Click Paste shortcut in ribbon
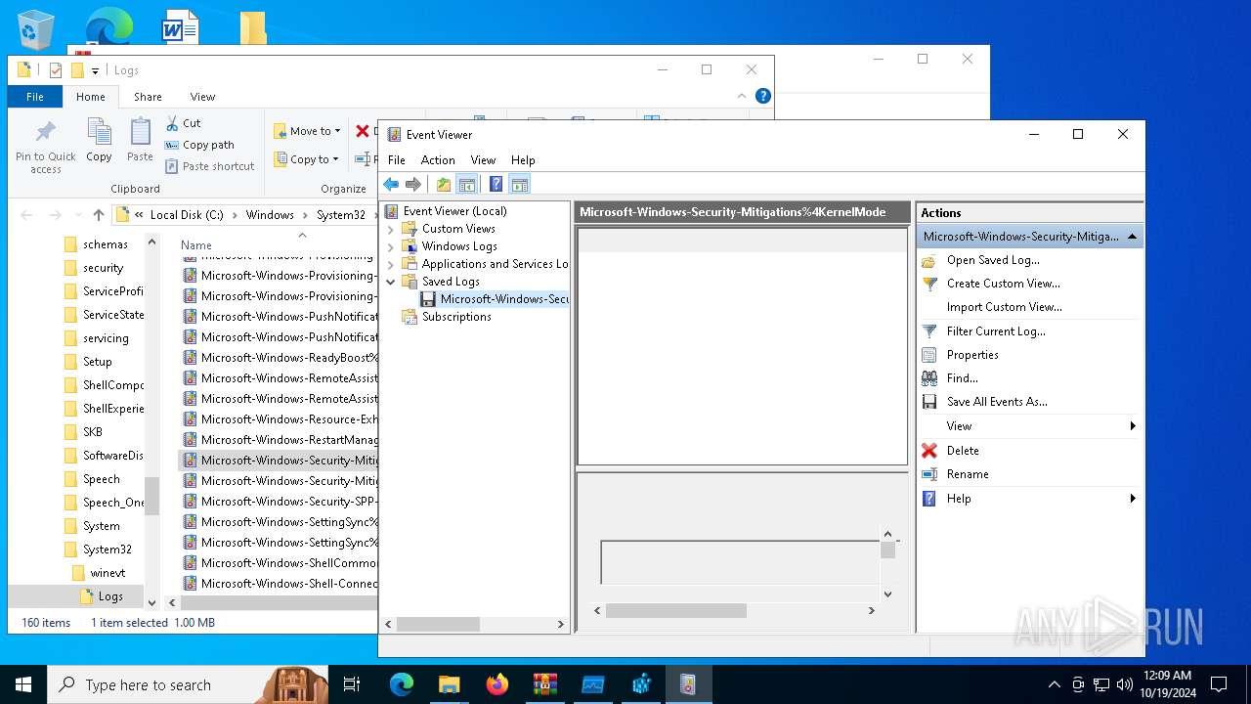The image size is (1251, 704). tap(209, 166)
